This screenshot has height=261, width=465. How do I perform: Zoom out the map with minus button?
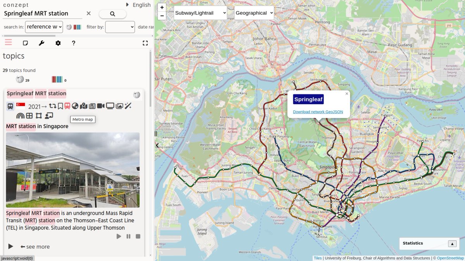coord(162,16)
